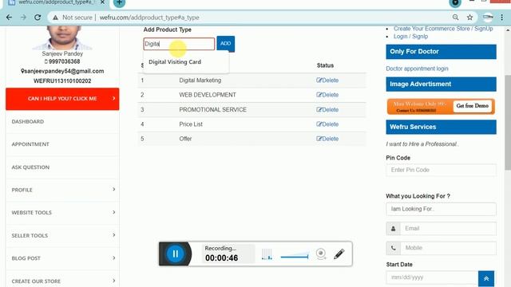The height and width of the screenshot is (287, 511).
Task: Click the Status column header
Action: [325, 65]
